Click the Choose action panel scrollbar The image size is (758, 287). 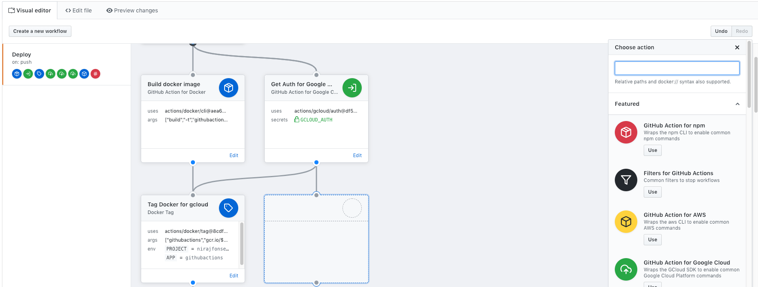pyautogui.click(x=749, y=74)
